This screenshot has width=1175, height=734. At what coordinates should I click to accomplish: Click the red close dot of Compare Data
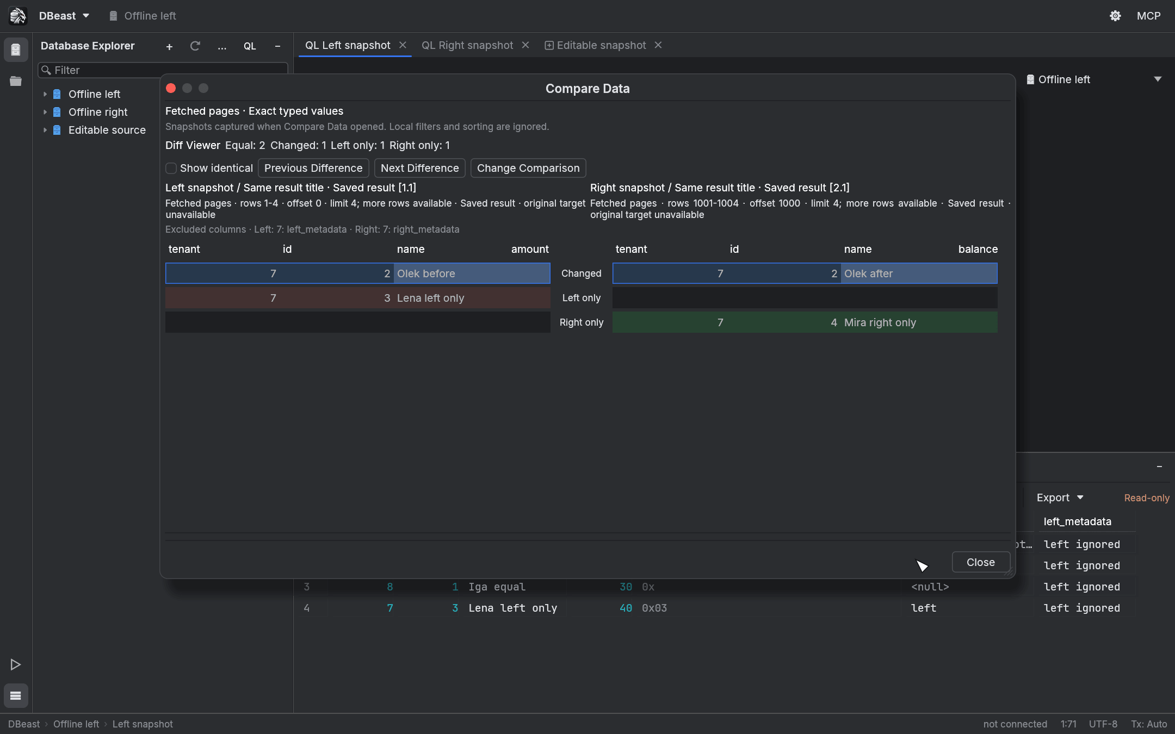171,88
